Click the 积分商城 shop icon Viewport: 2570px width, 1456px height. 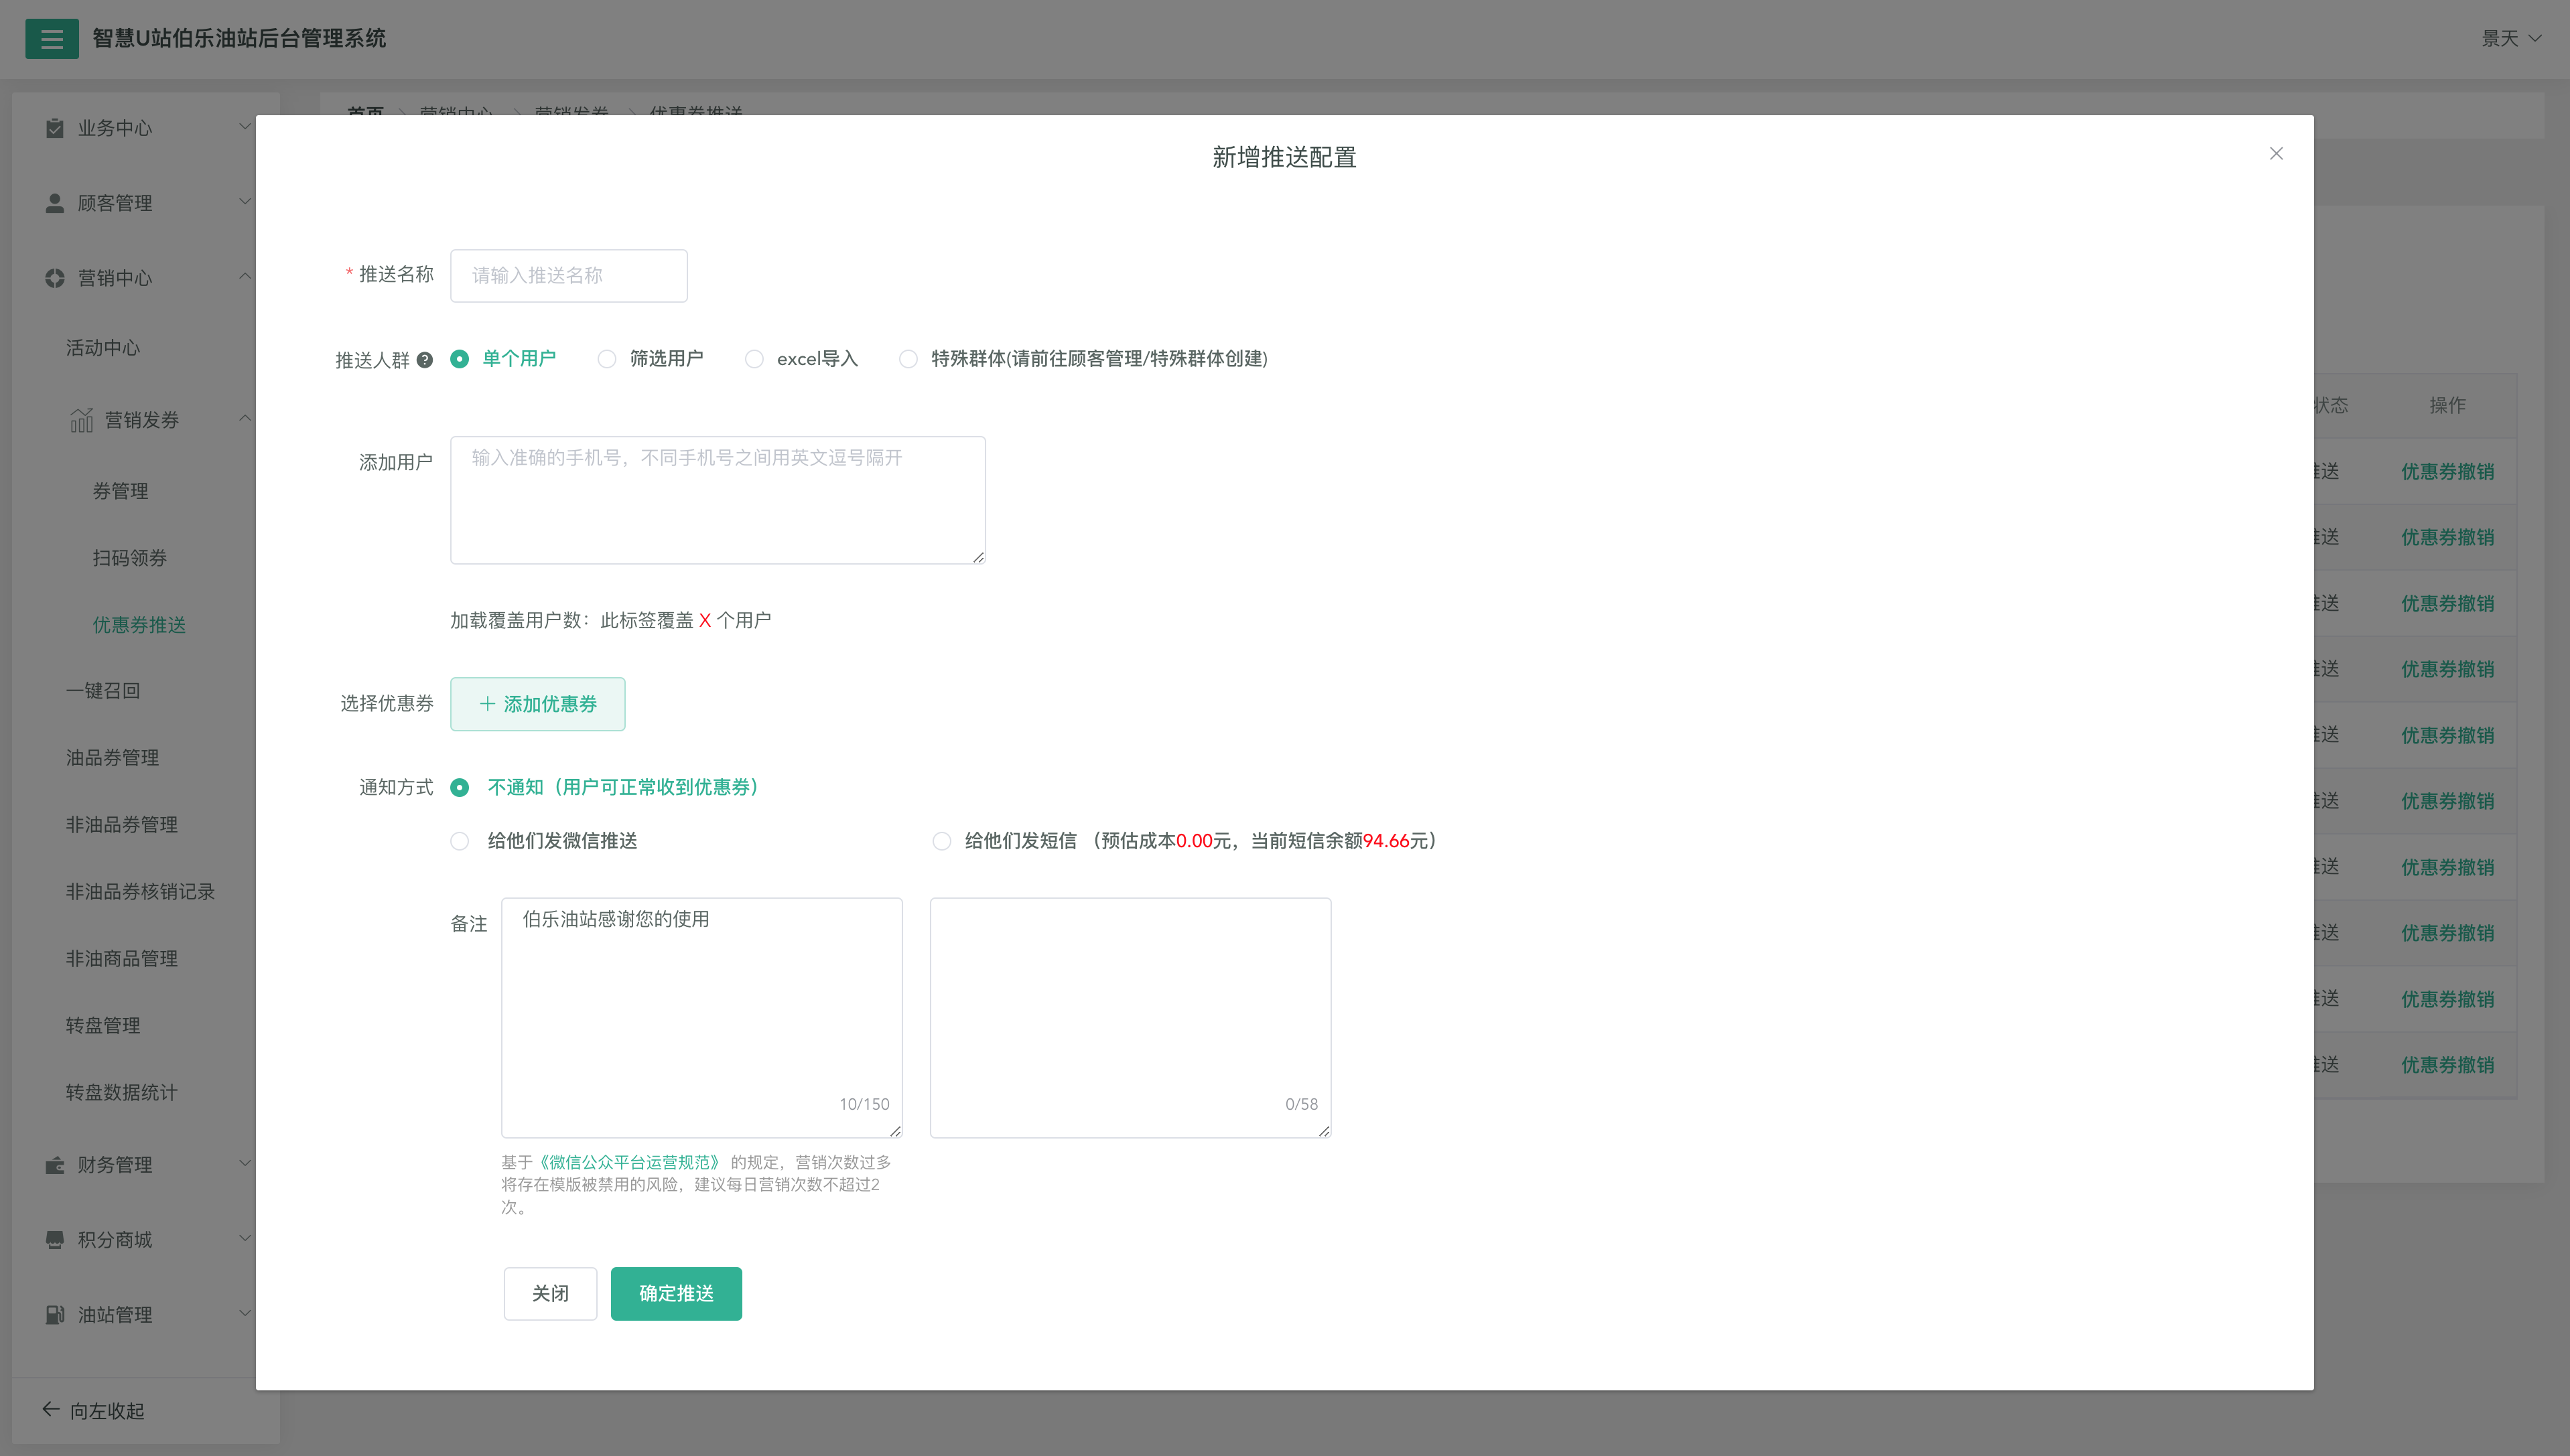coord(55,1240)
